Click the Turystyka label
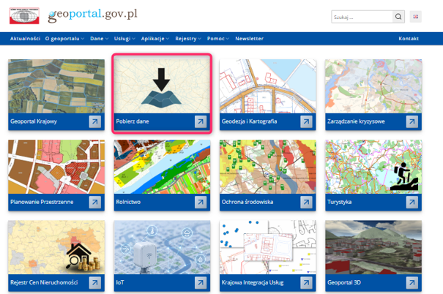Viewport: 443px width, 294px height. 339,202
